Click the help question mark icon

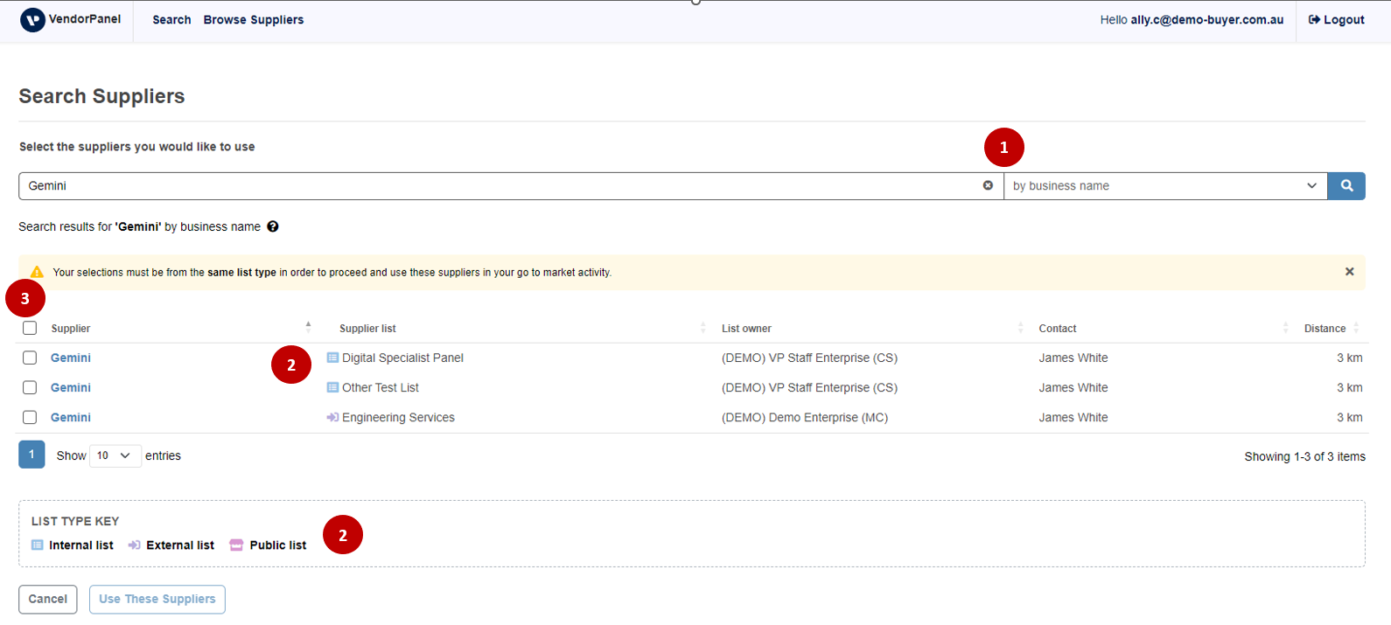point(273,226)
